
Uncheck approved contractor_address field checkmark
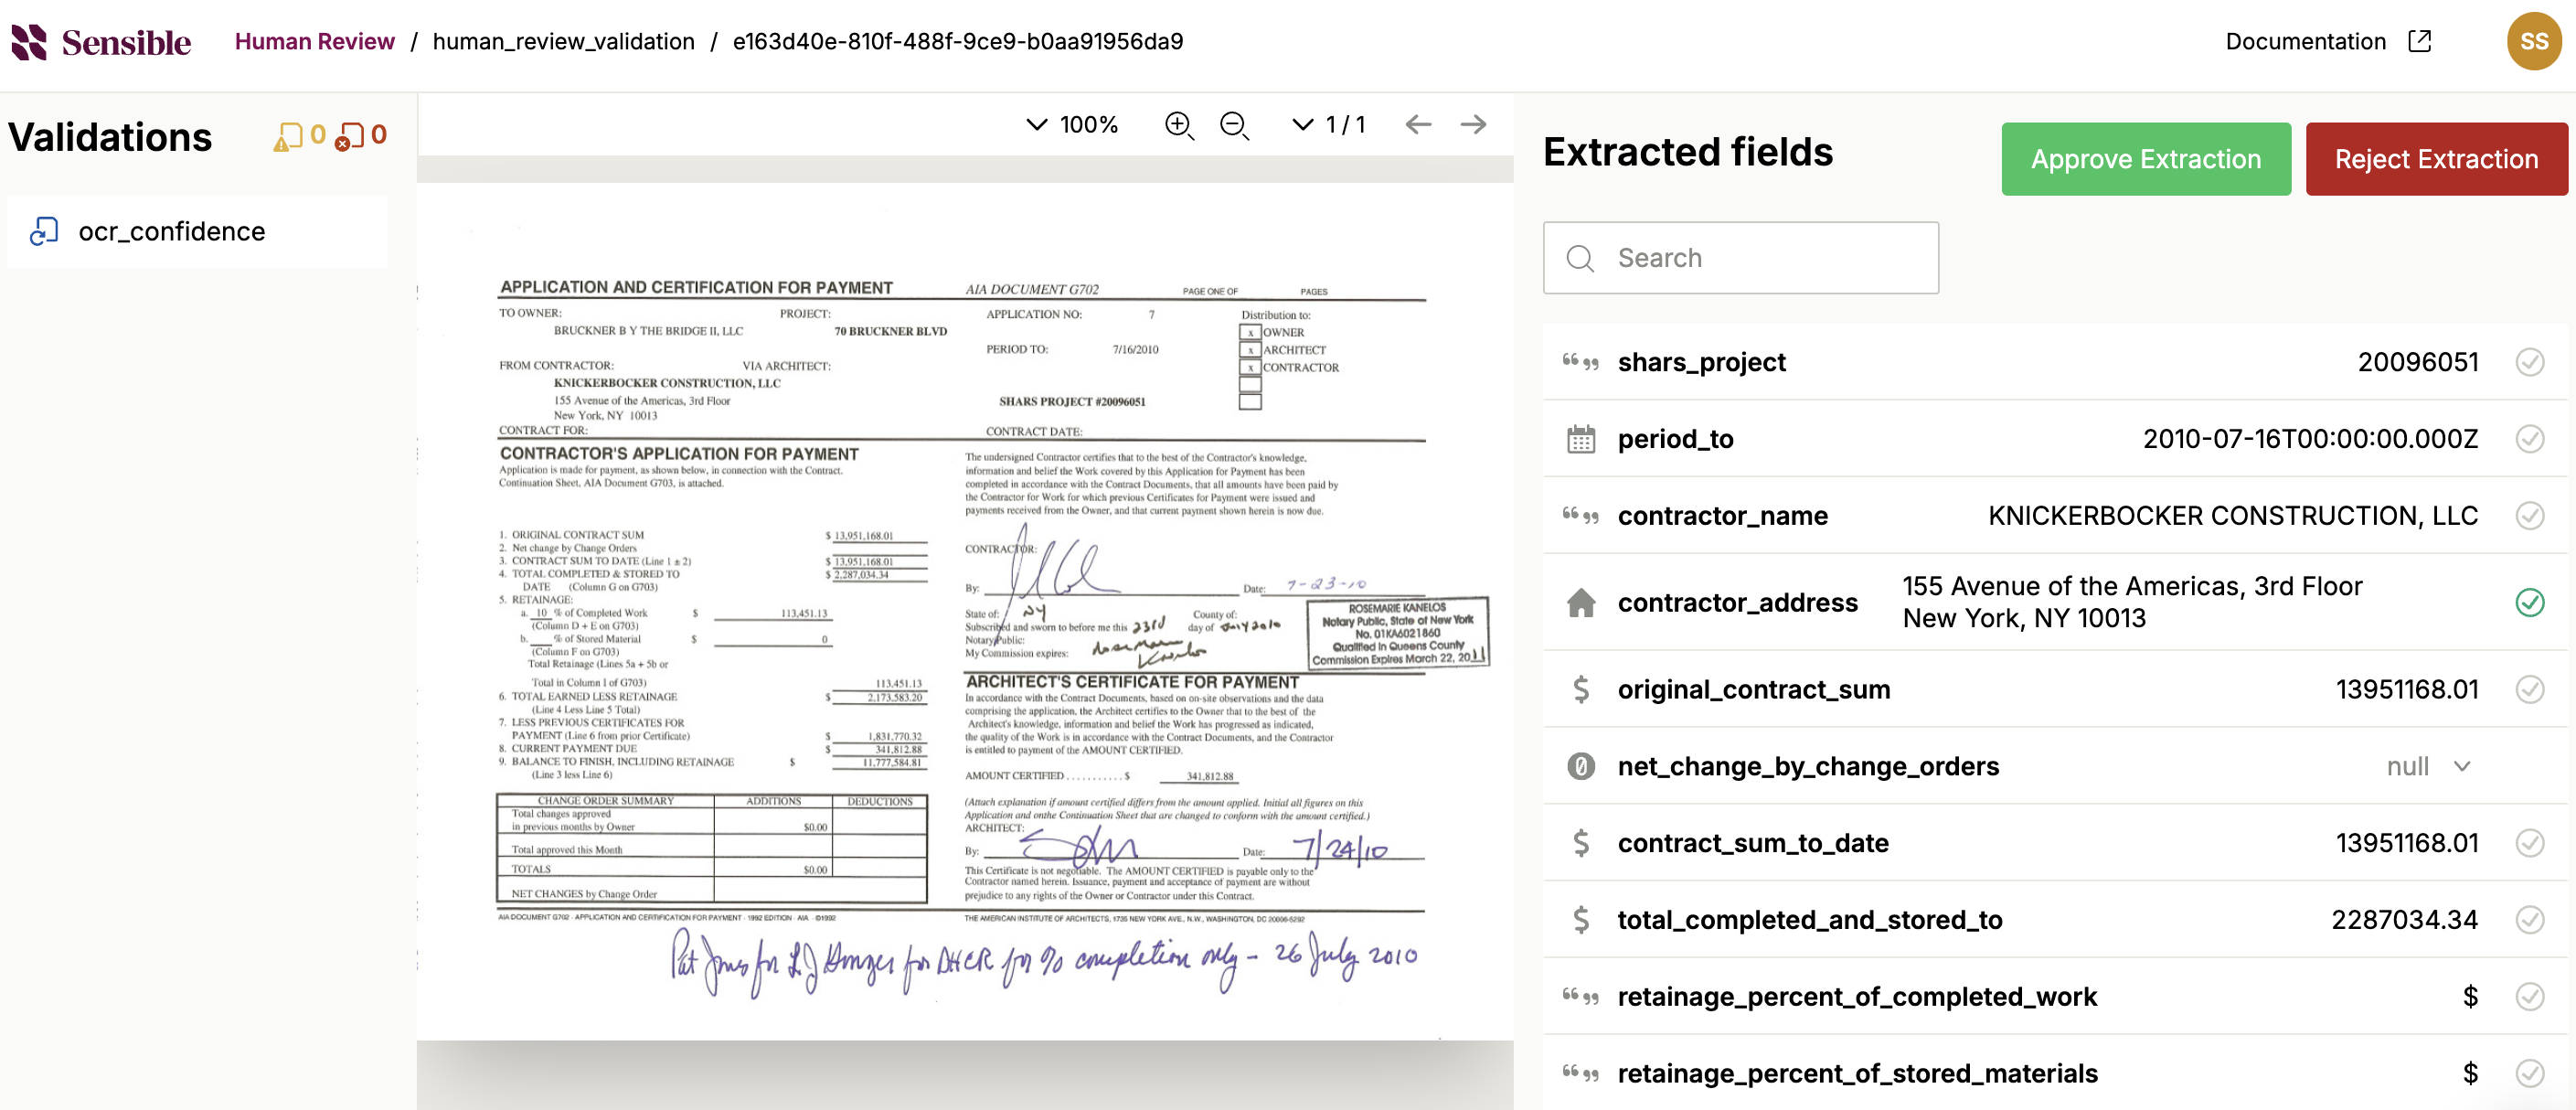(x=2529, y=602)
